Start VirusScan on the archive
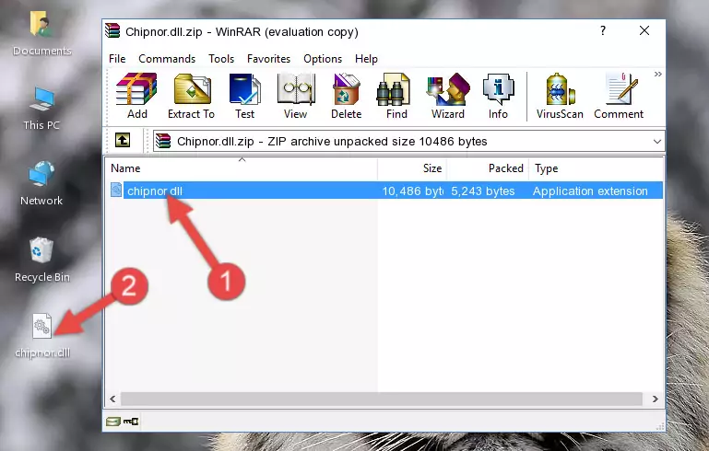The image size is (709, 451). click(560, 96)
